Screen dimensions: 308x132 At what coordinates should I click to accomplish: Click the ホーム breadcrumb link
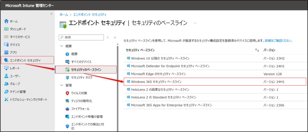coord(64,15)
